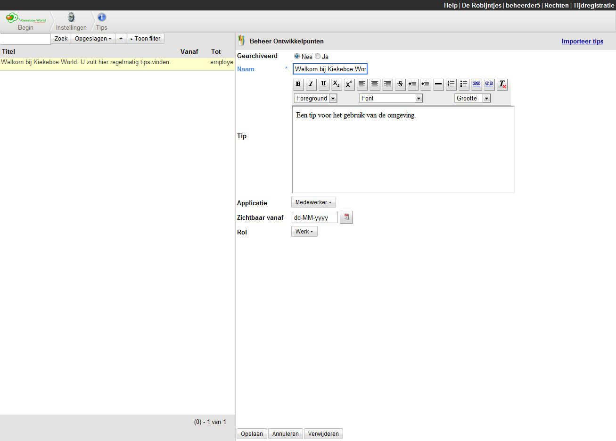Click the remove formatting icon
616x441 pixels.
tap(502, 84)
